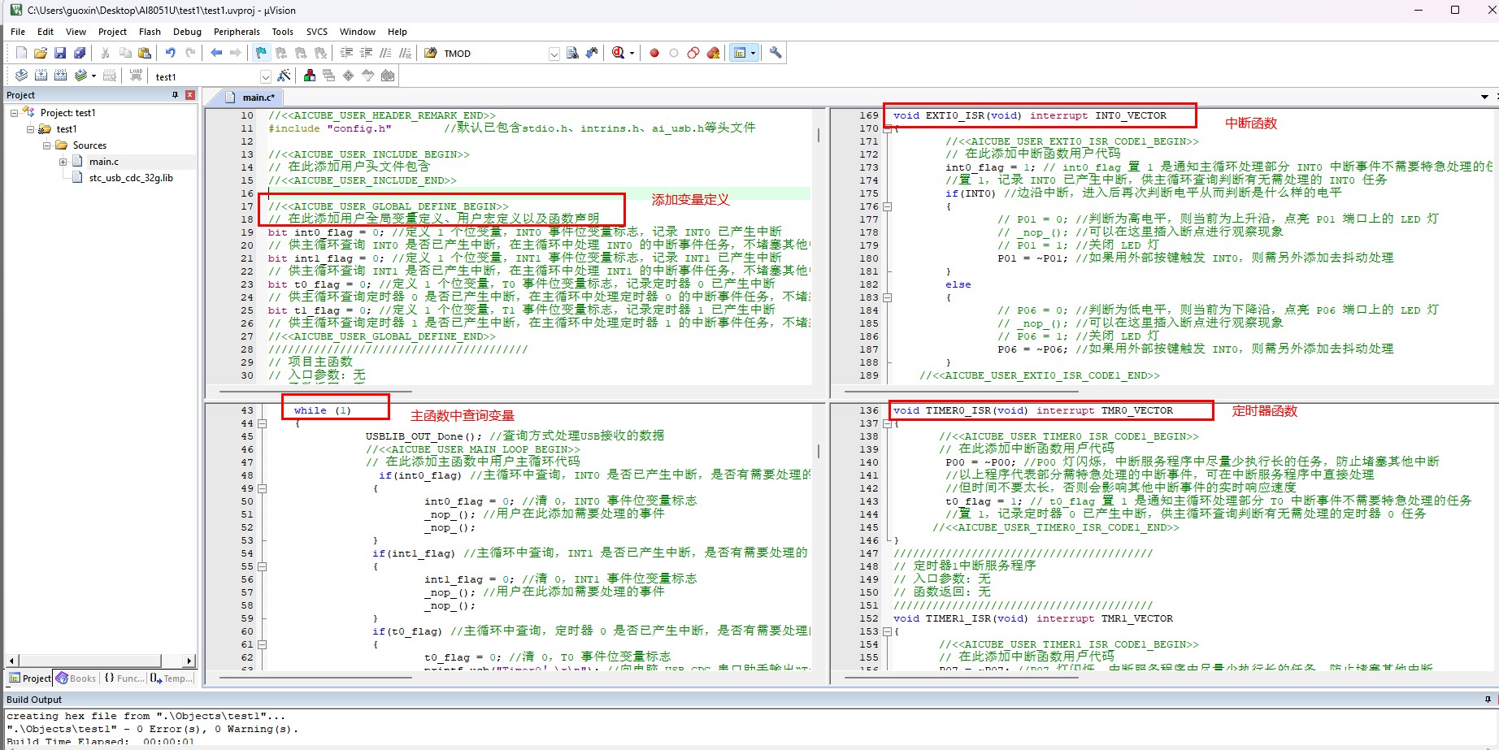The image size is (1499, 750).
Task: Collapse the Sources group
Action: [x=46, y=145]
